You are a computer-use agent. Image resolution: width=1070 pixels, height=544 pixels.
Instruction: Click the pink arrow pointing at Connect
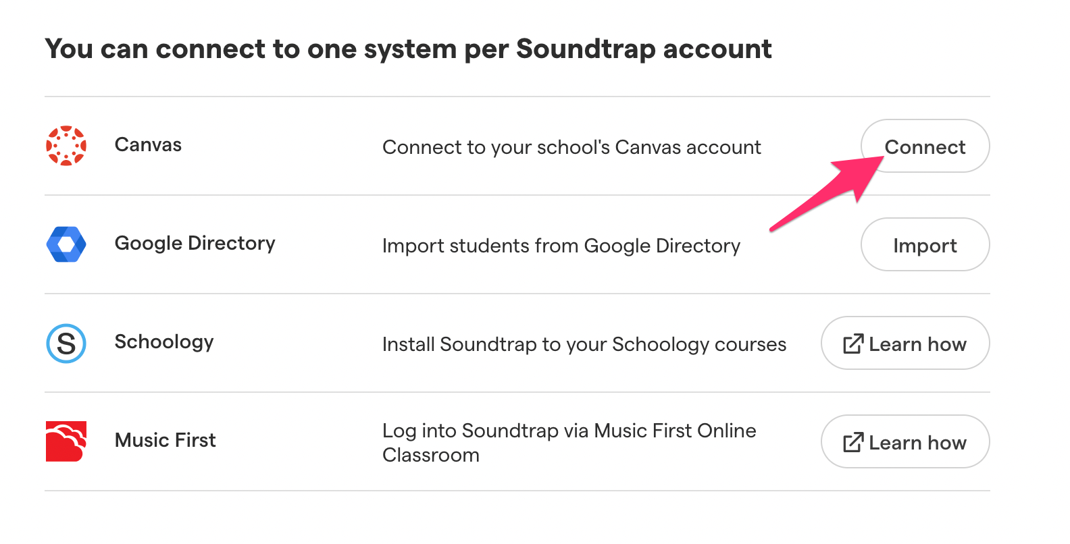[x=831, y=196]
